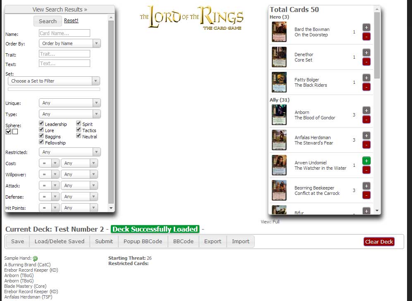Open Anborn card thumbnail
Image resolution: width=412 pixels, height=301 pixels.
(x=279, y=115)
